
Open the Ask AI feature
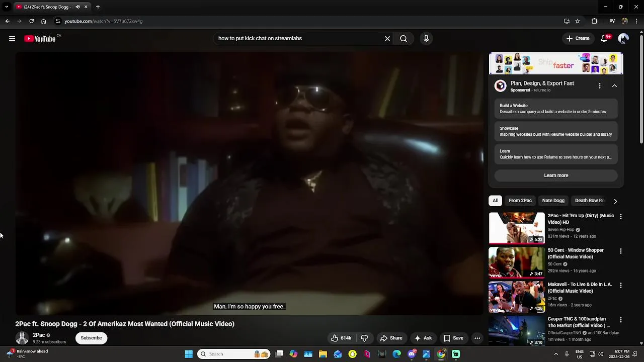pos(423,338)
